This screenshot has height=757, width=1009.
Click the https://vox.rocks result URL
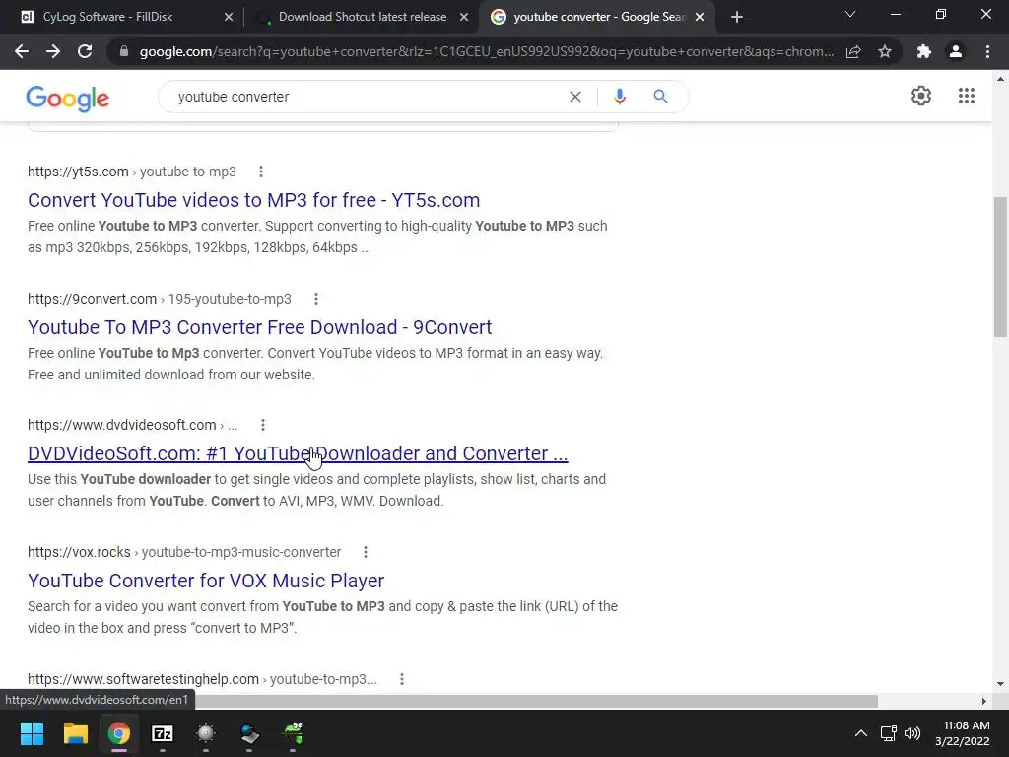79,552
